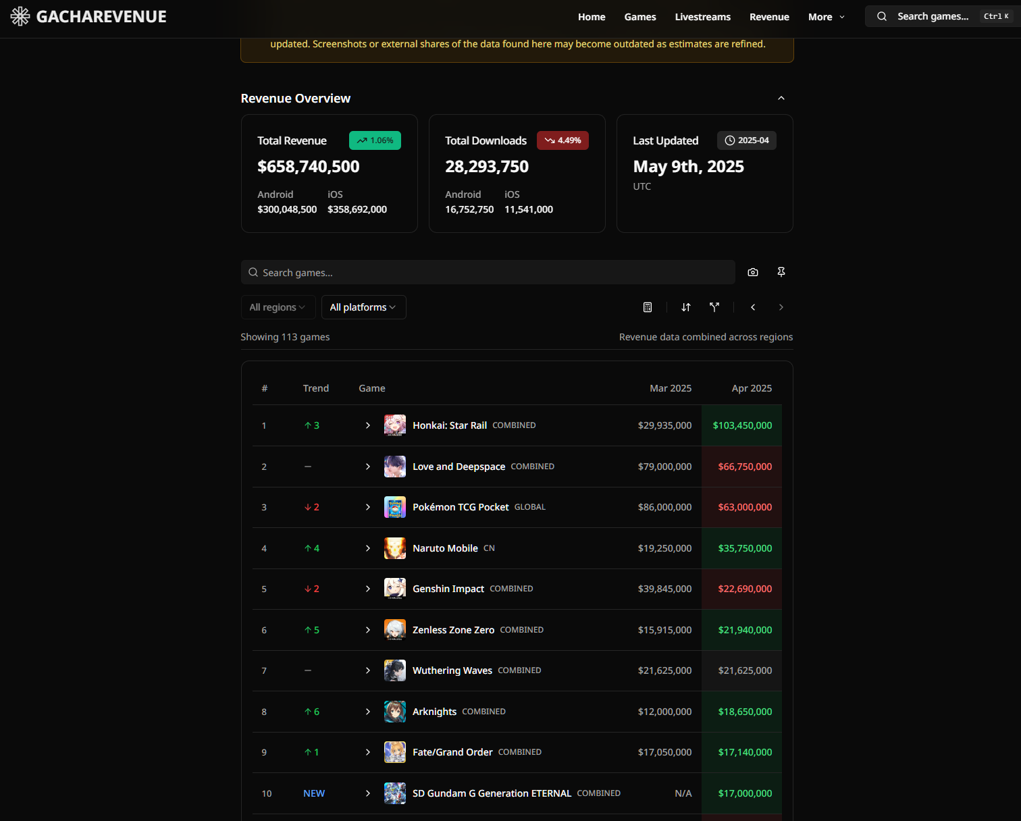The width and height of the screenshot is (1021, 821).
Task: Click the Apr 2025 column header
Action: pos(752,388)
